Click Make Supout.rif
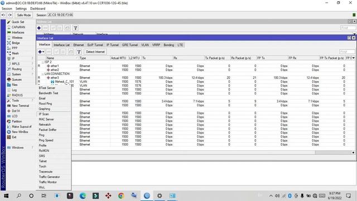This screenshot has height=201, width=357. tap(21, 127)
